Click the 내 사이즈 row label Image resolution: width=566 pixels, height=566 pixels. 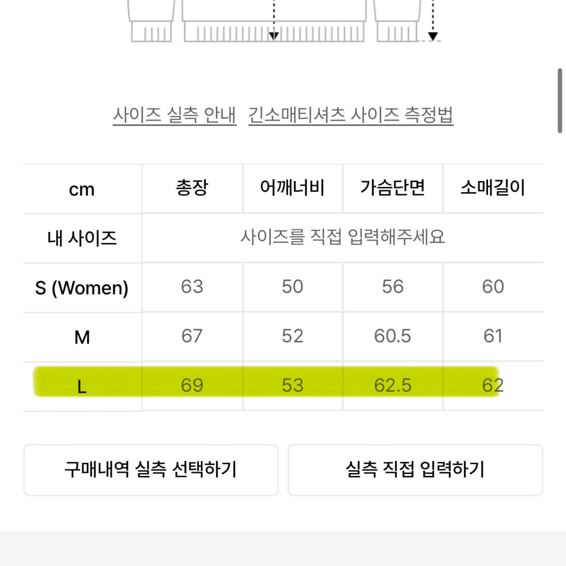click(82, 238)
